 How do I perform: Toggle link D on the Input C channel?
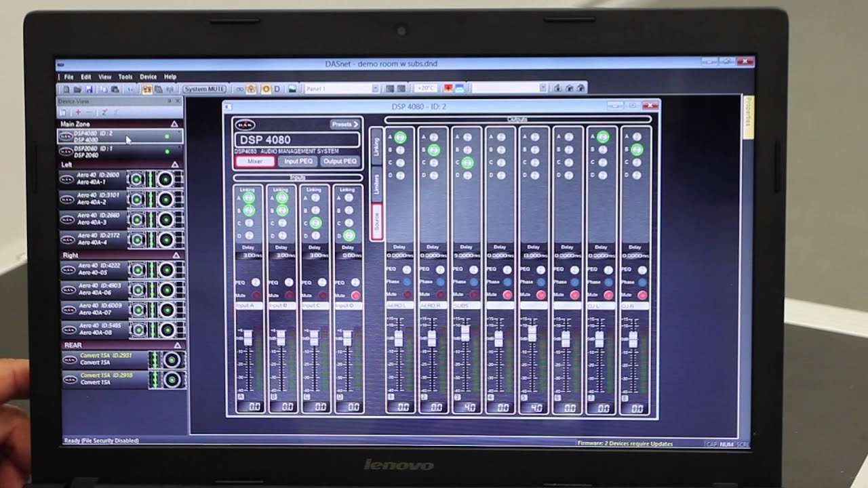(315, 235)
